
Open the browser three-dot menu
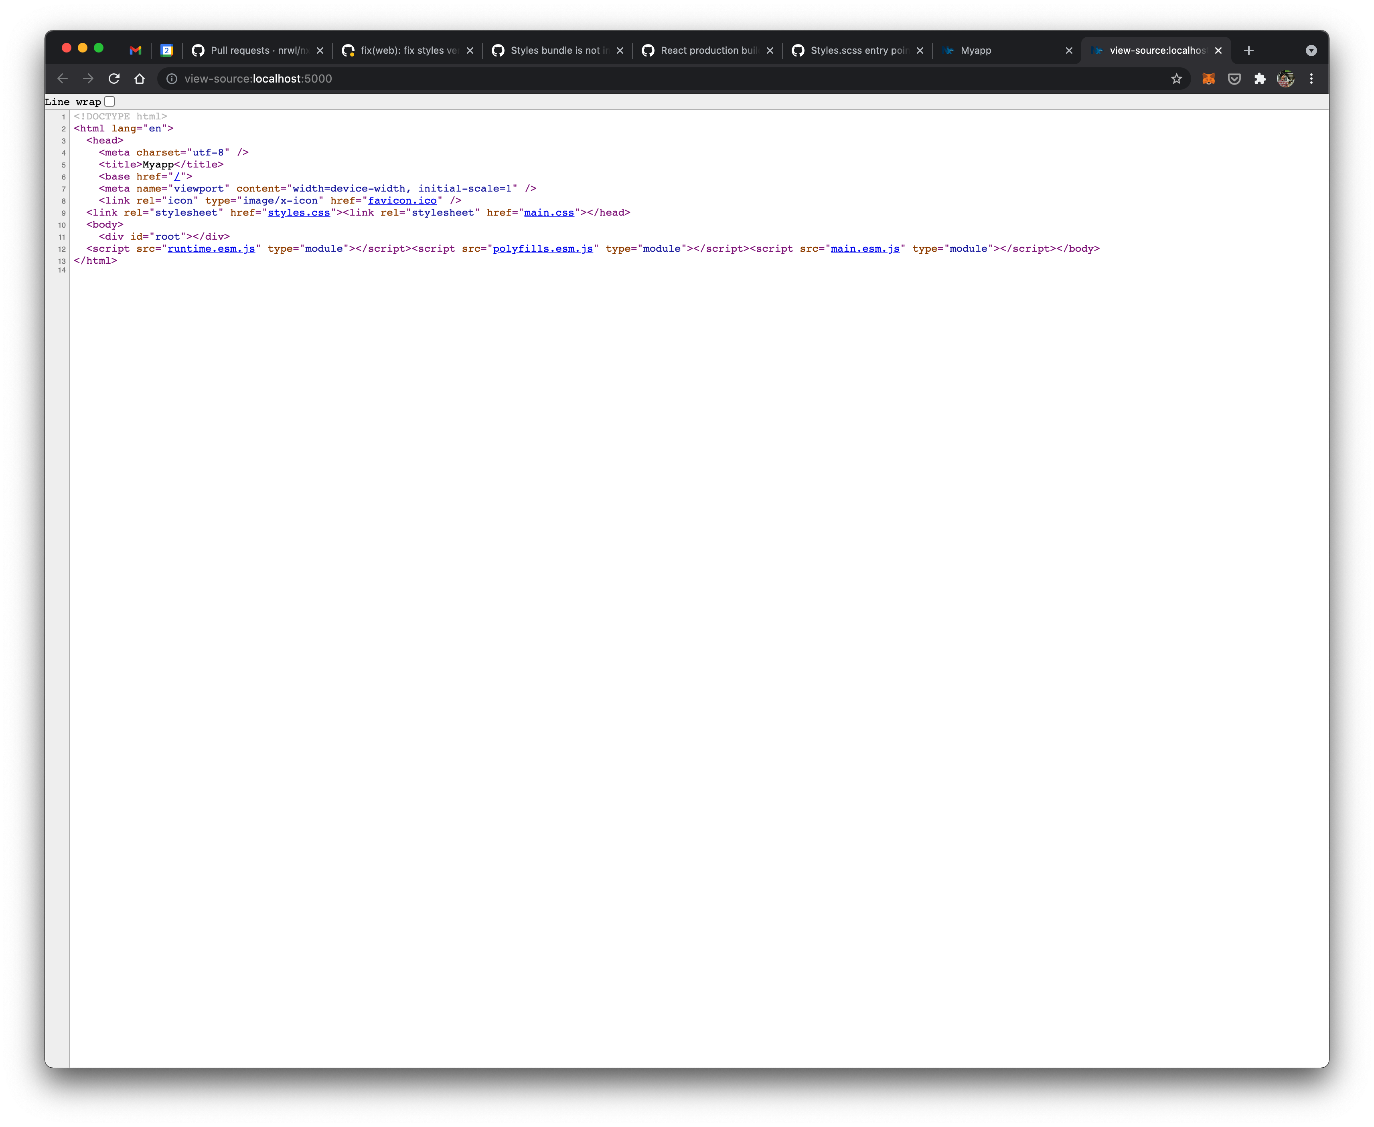(x=1311, y=79)
